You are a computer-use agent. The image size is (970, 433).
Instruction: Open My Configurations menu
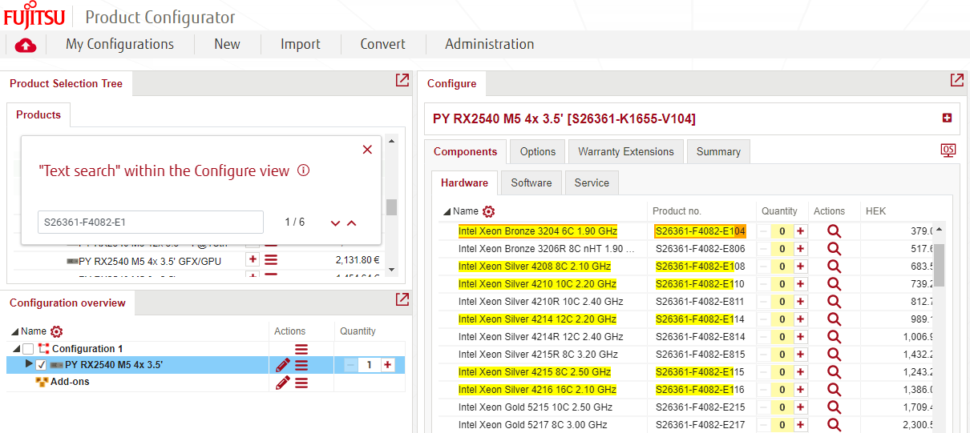pos(119,44)
